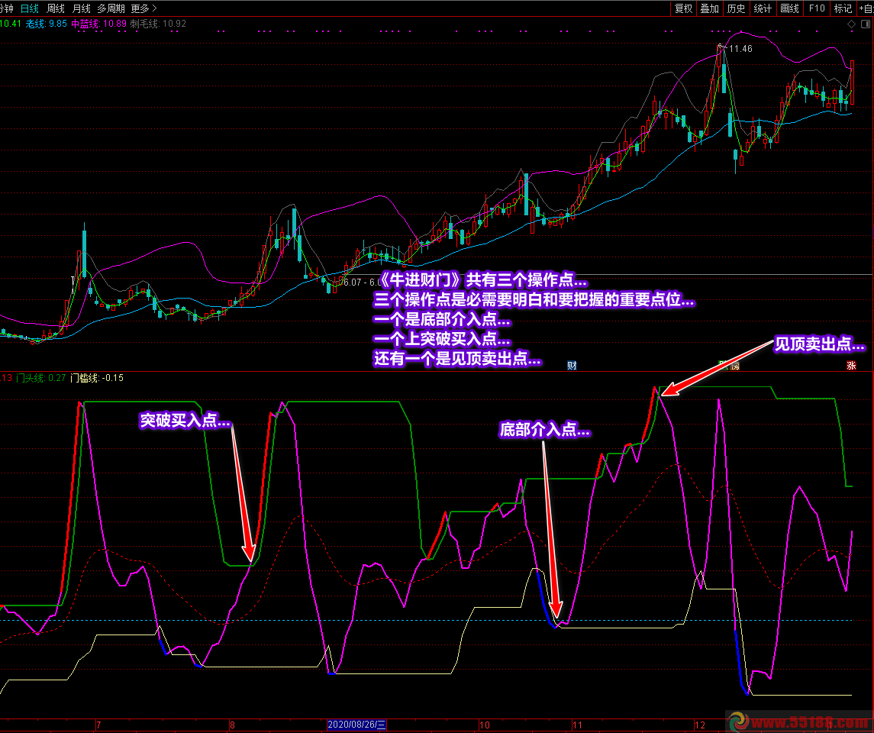This screenshot has width=874, height=733.
Task: Click the red 涨 marker icon
Action: [850, 366]
